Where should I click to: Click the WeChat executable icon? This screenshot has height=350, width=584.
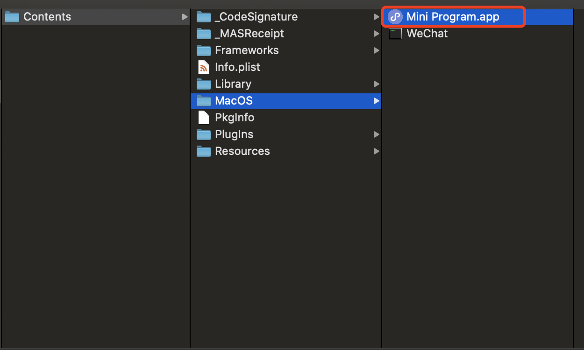click(395, 34)
